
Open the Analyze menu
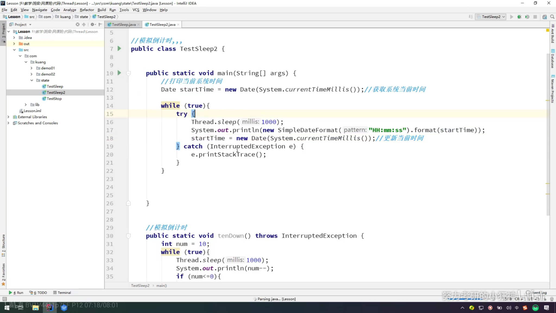coord(70,10)
